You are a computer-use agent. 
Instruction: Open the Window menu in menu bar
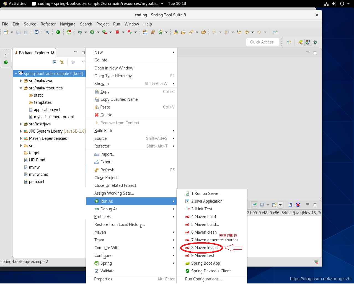click(132, 24)
